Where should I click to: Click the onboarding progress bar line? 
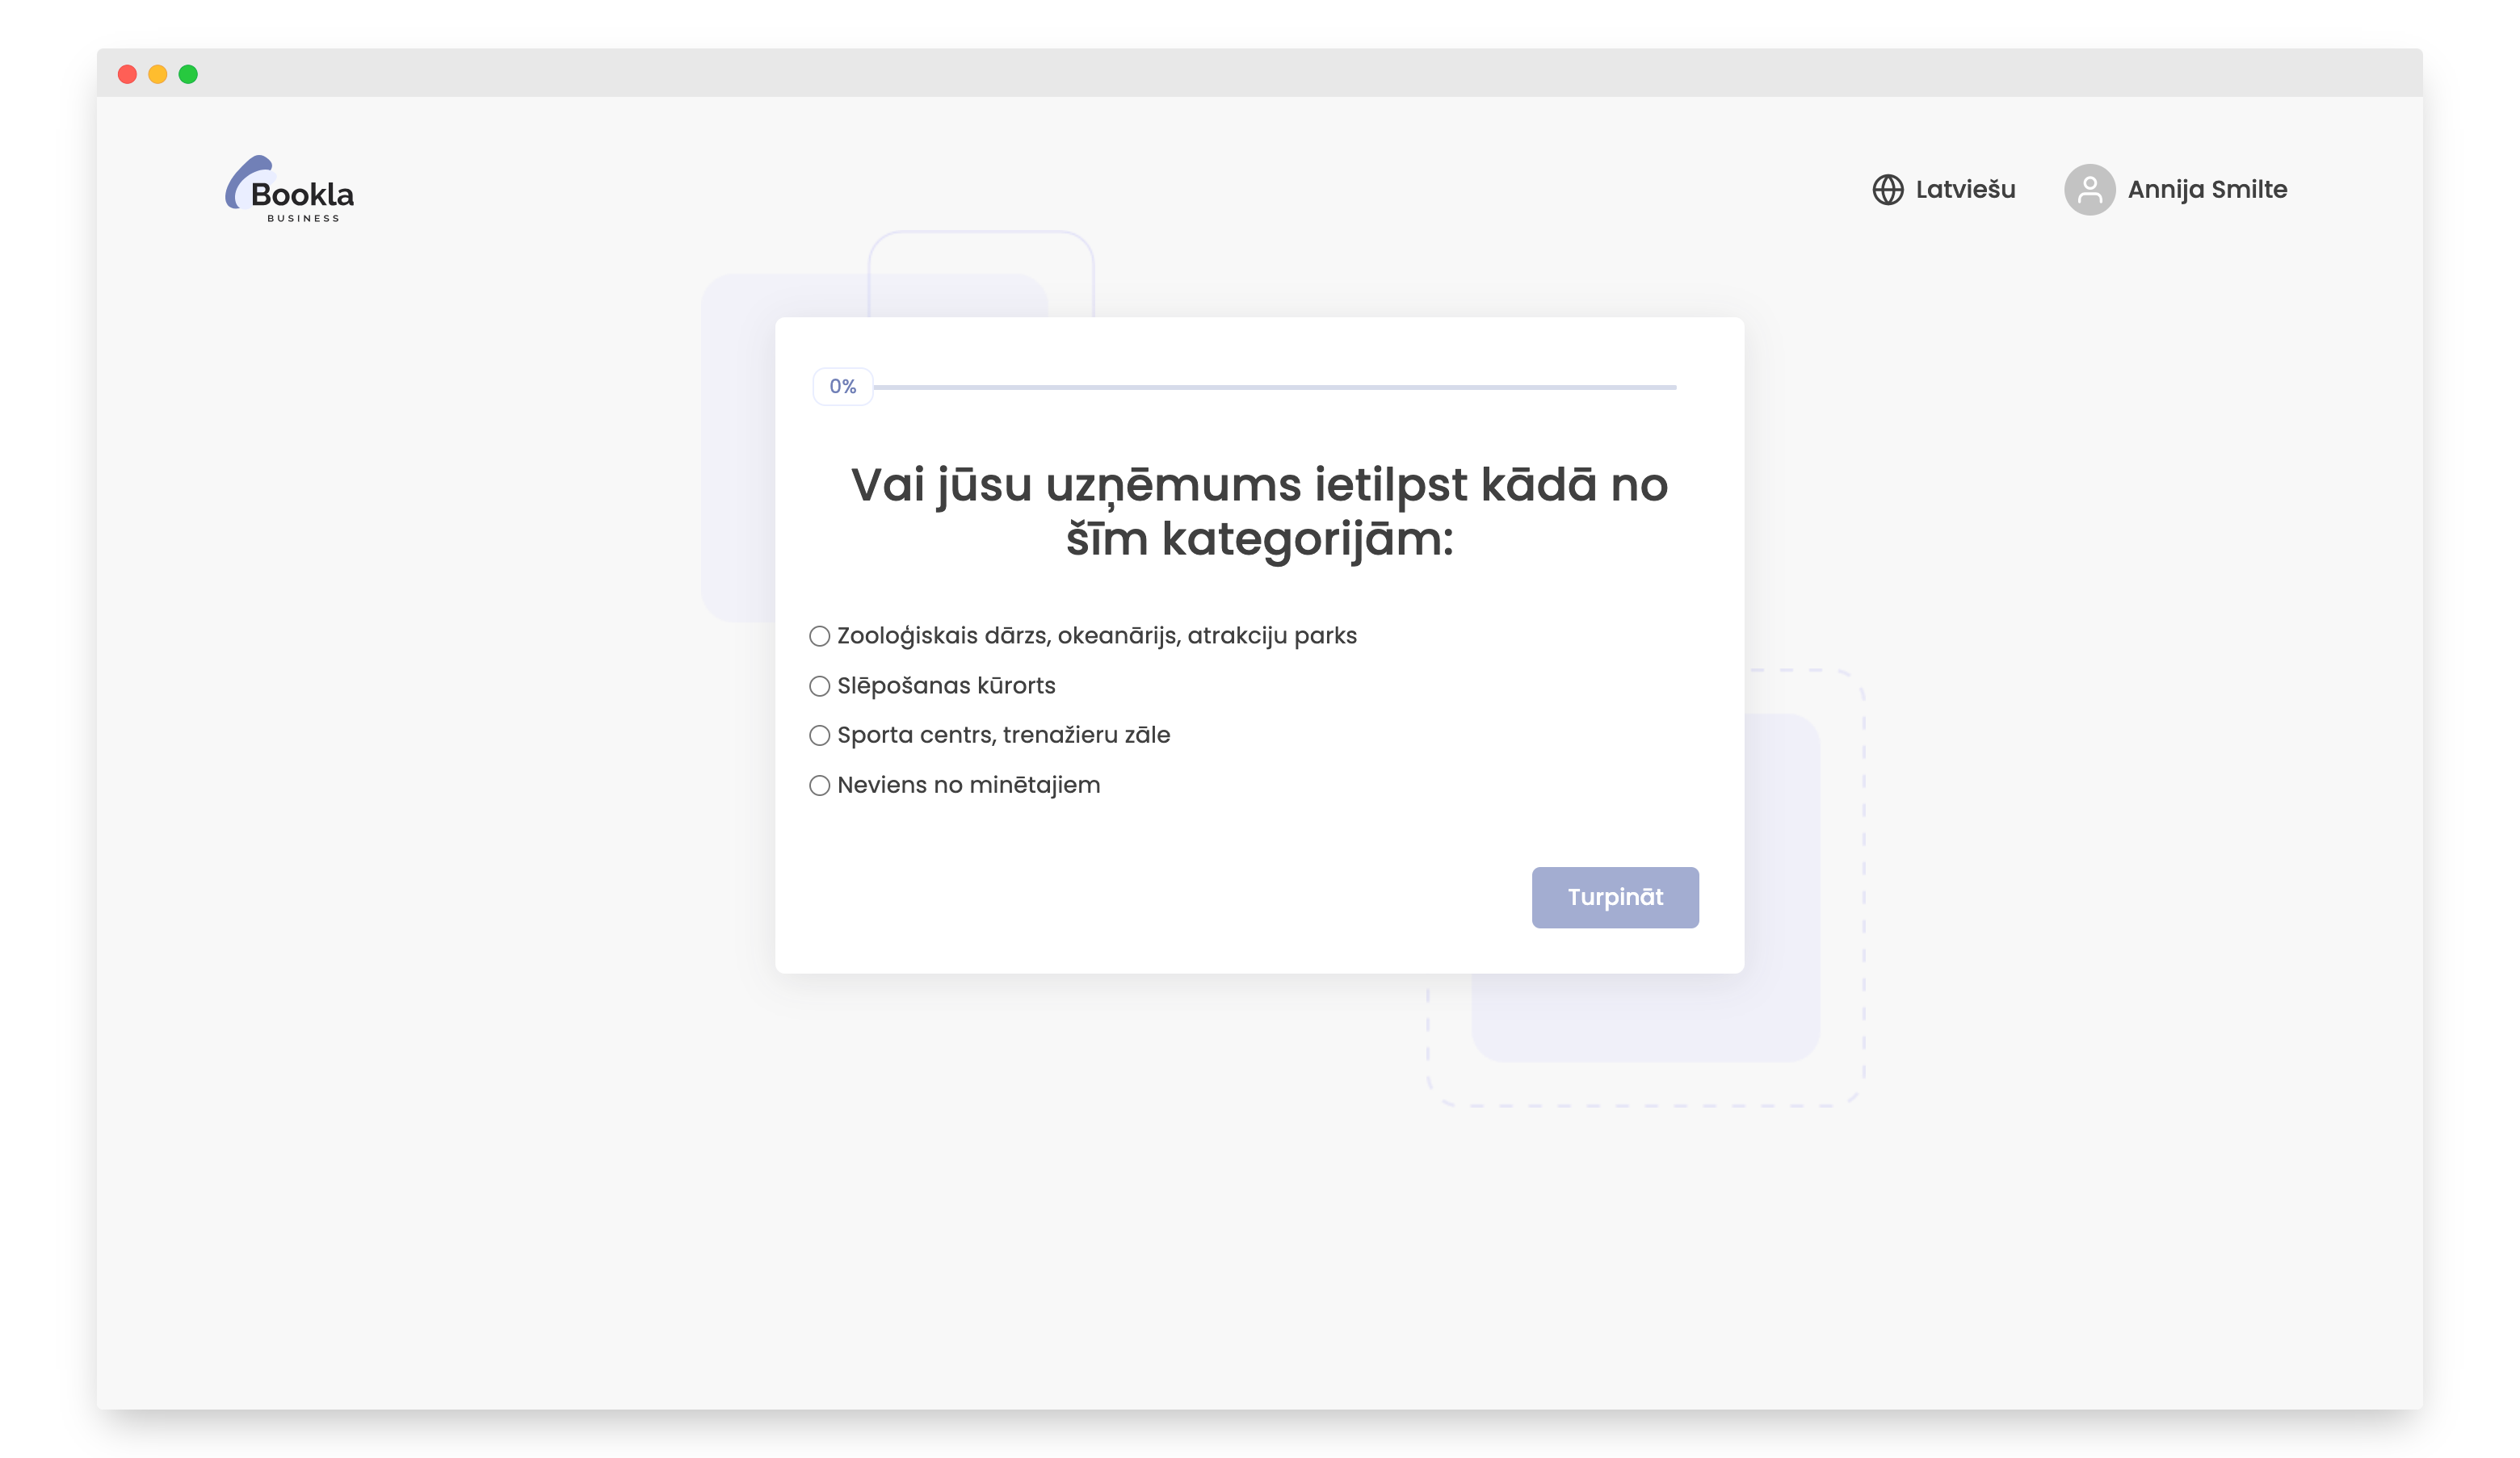coord(1274,387)
